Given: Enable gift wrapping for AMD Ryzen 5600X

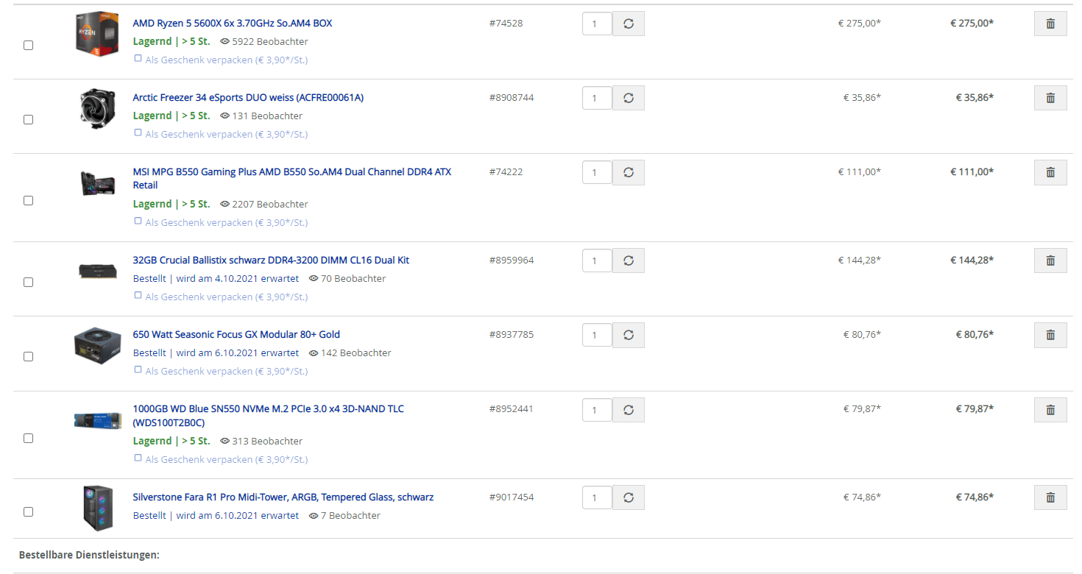Looking at the screenshot, I should point(138,58).
